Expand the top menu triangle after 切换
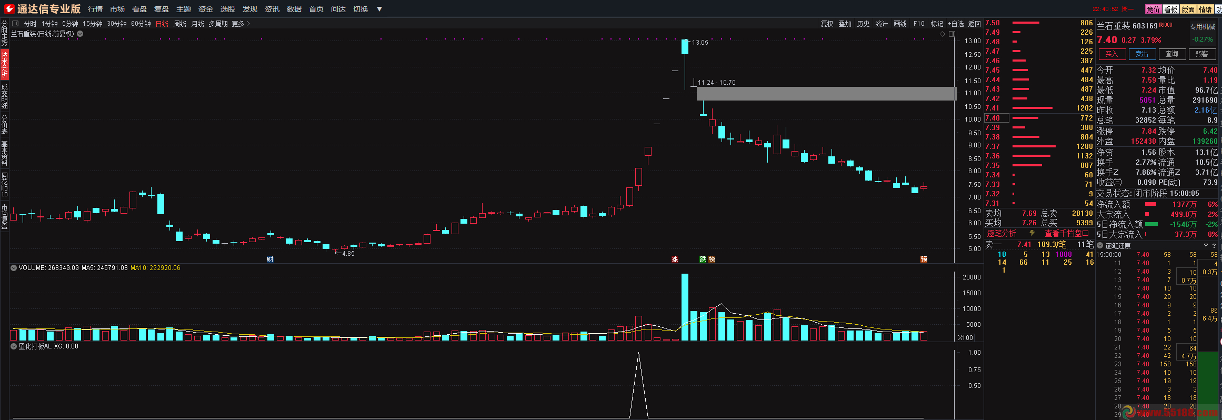Screen dimensions: 1222x420 point(379,9)
